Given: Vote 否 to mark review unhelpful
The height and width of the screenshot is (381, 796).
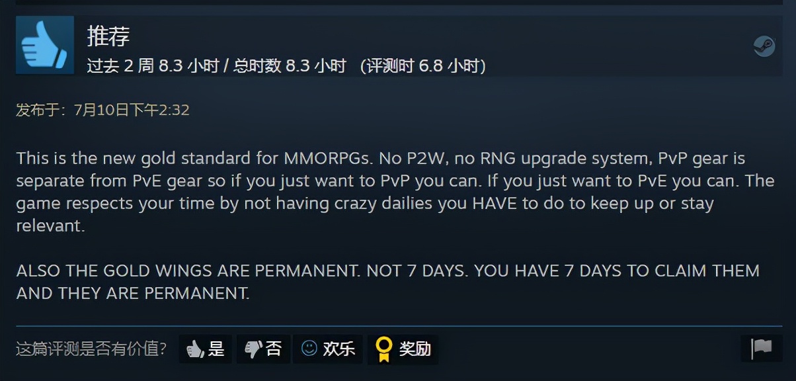Looking at the screenshot, I should pos(263,349).
